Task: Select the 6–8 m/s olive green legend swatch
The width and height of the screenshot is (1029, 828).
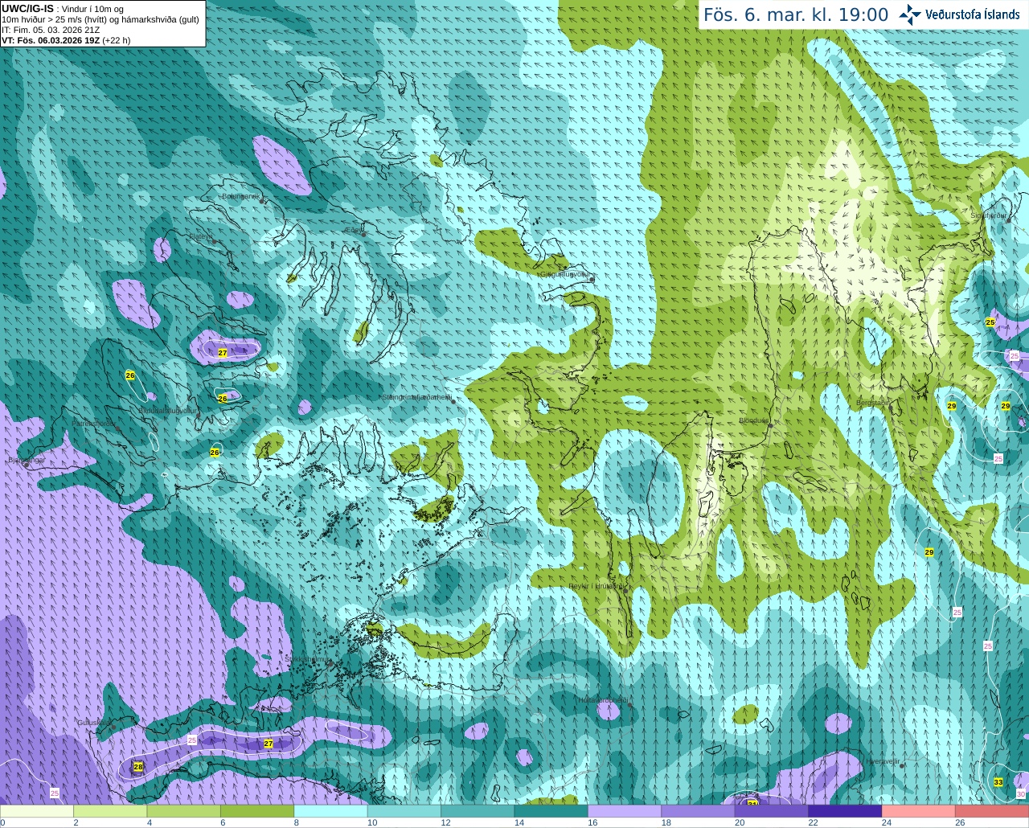Action: 257,811
